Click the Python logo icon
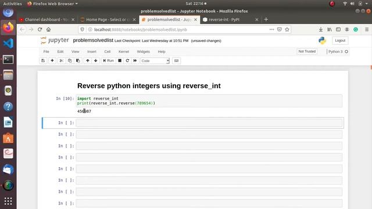Screen dimensions: 372x209 [322, 41]
